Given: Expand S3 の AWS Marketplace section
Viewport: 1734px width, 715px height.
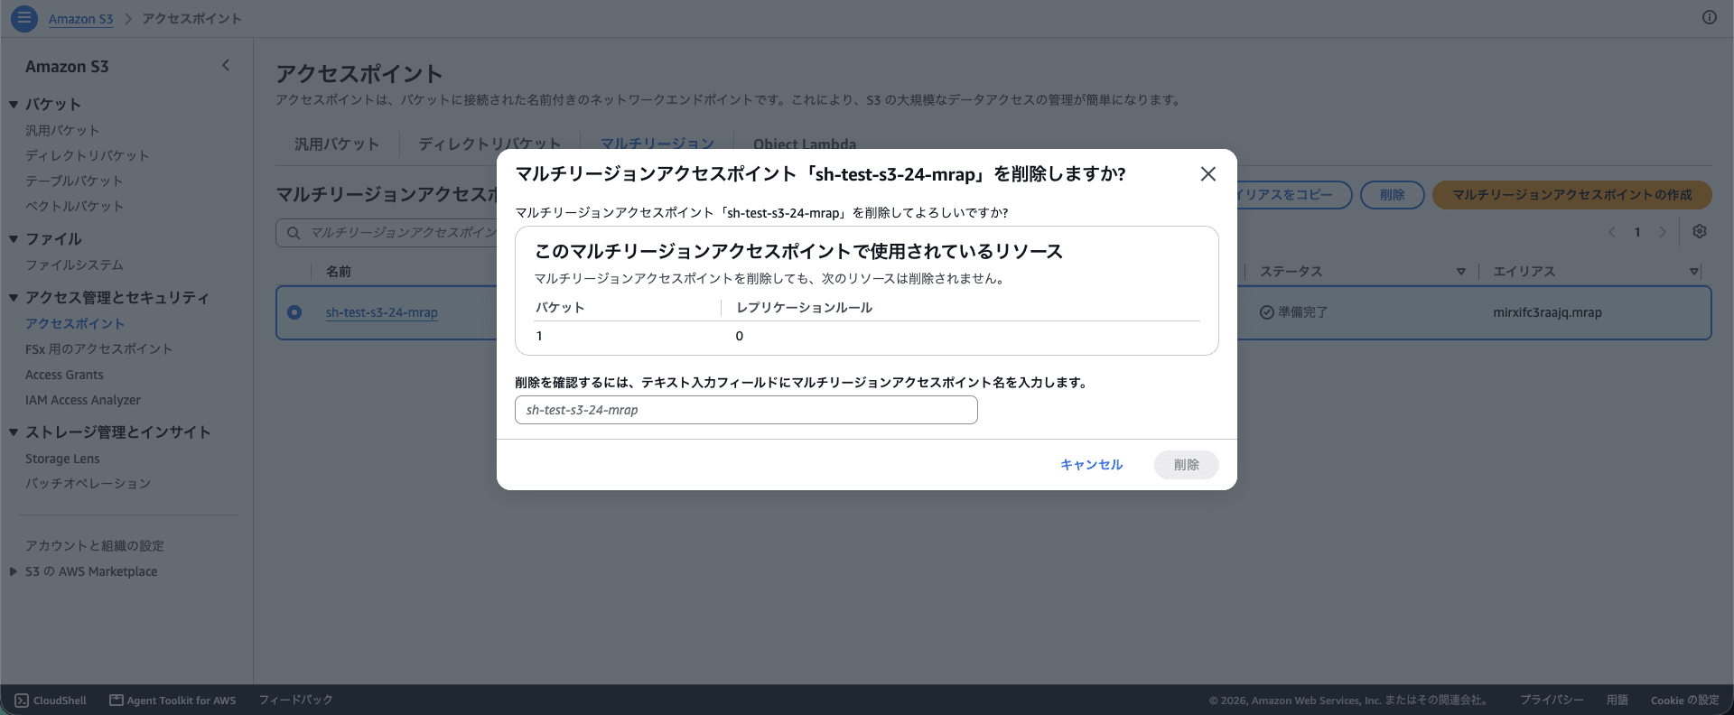Looking at the screenshot, I should pos(14,571).
